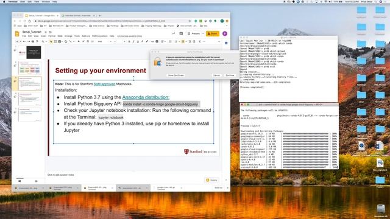Image resolution: width=390 pixels, height=219 pixels.
Task: Click the text highlight color button
Action: coord(147,41)
